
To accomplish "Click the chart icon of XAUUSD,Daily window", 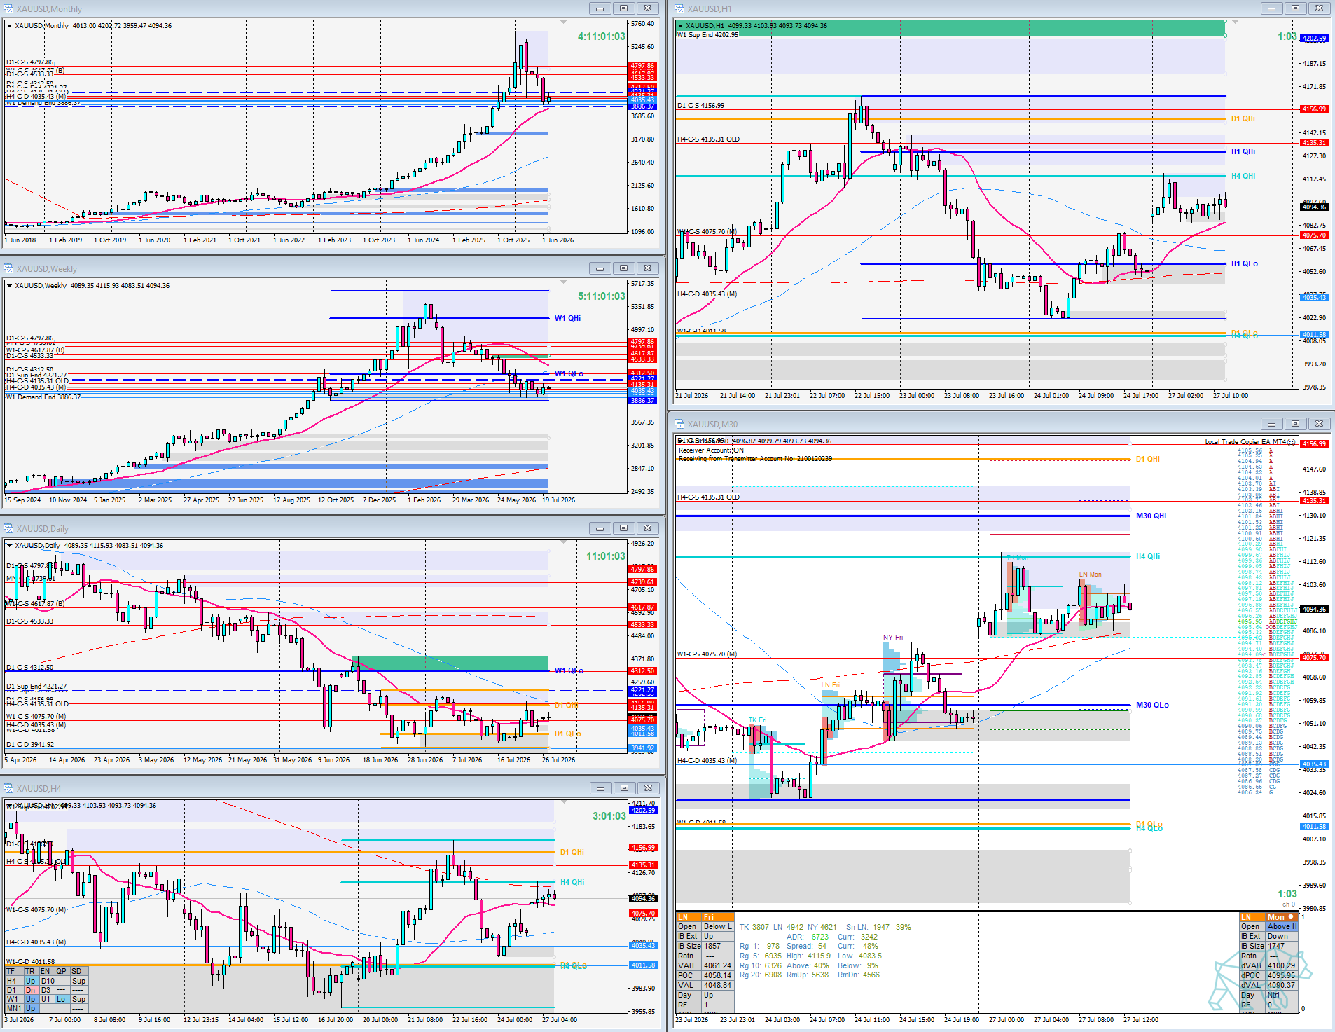I will (x=8, y=528).
